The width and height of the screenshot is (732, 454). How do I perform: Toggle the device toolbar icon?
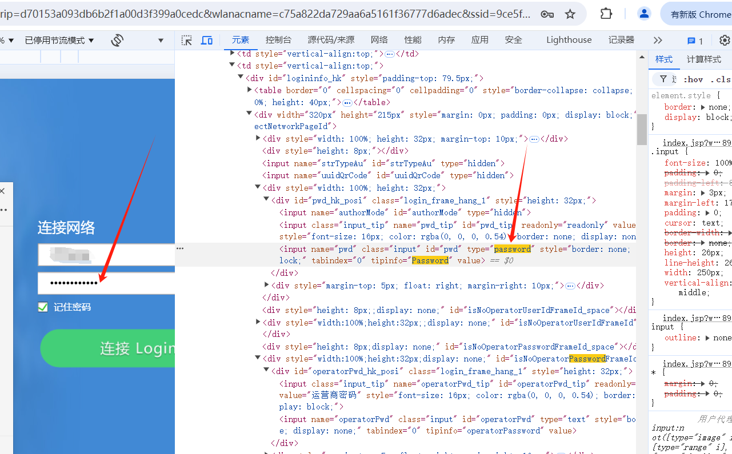[207, 40]
